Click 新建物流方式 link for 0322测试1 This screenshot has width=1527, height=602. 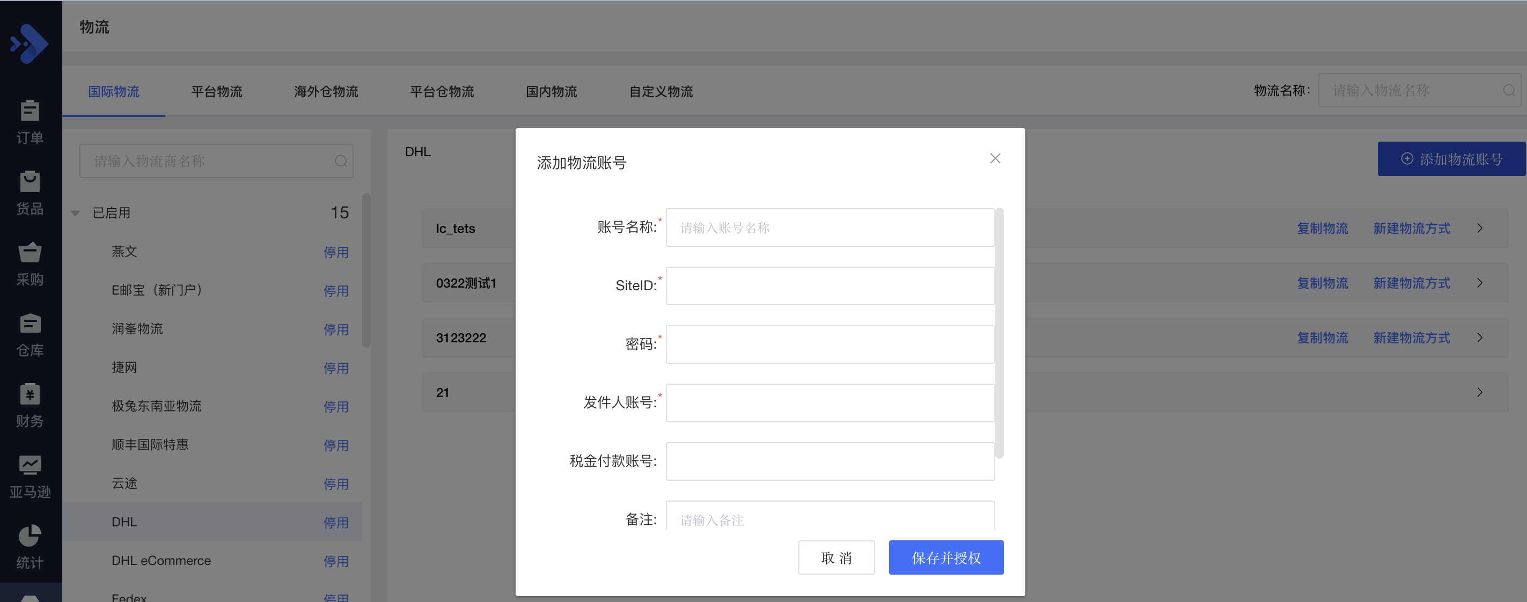click(x=1412, y=283)
